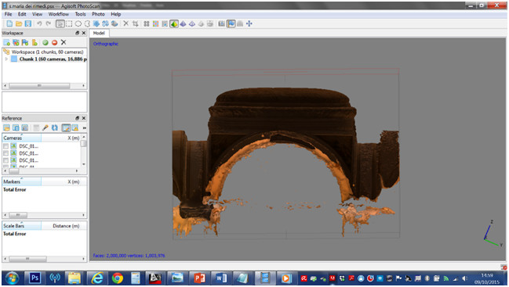The width and height of the screenshot is (509, 287).
Task: Show the sparse Point Cloud view
Action: tap(147, 23)
